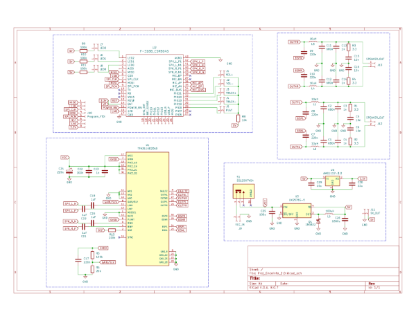416x321 pixels.
Task: Select capacitor C7 220n
Action: 306,136
